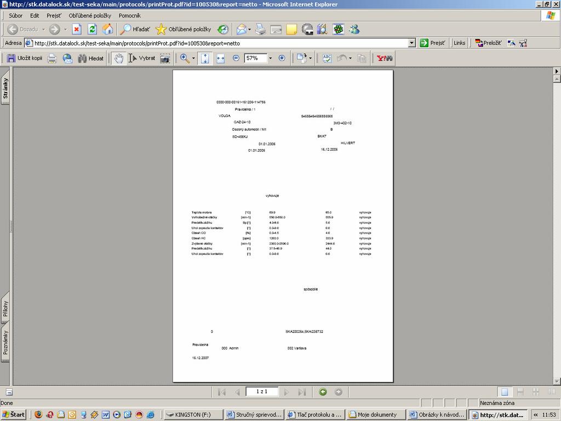Click Word quick launch icon
This screenshot has width=561, height=421.
pyautogui.click(x=105, y=414)
